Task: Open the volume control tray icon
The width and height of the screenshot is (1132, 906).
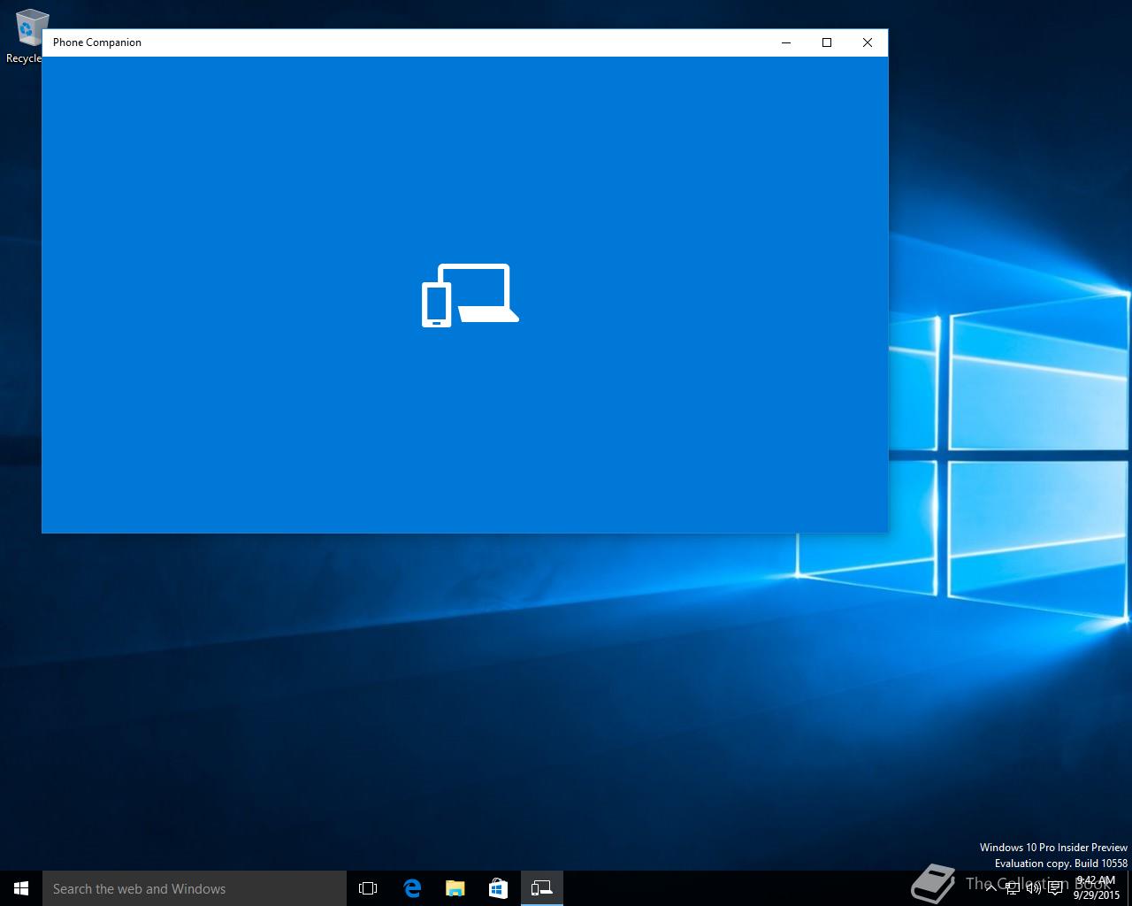Action: [1034, 888]
